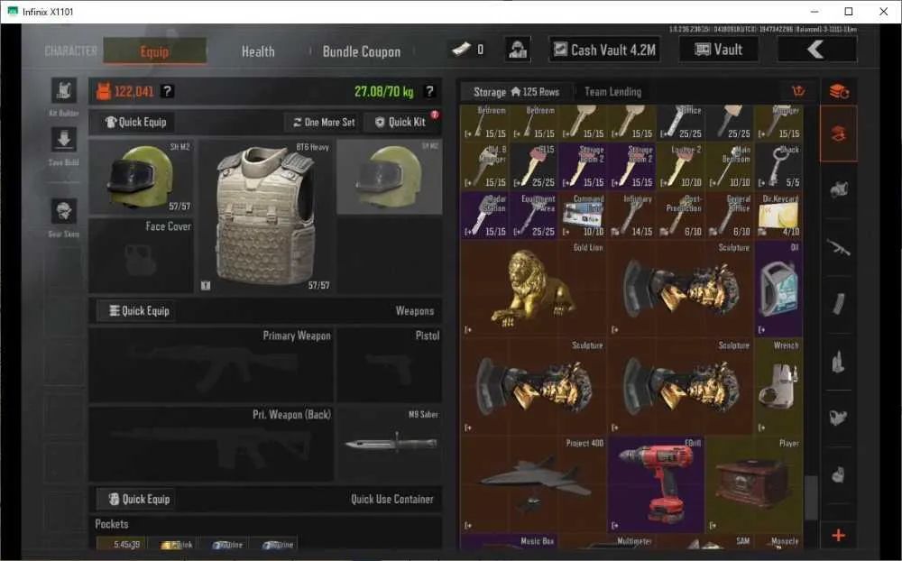
Task: Open the Quick Kit button
Action: pyautogui.click(x=400, y=122)
